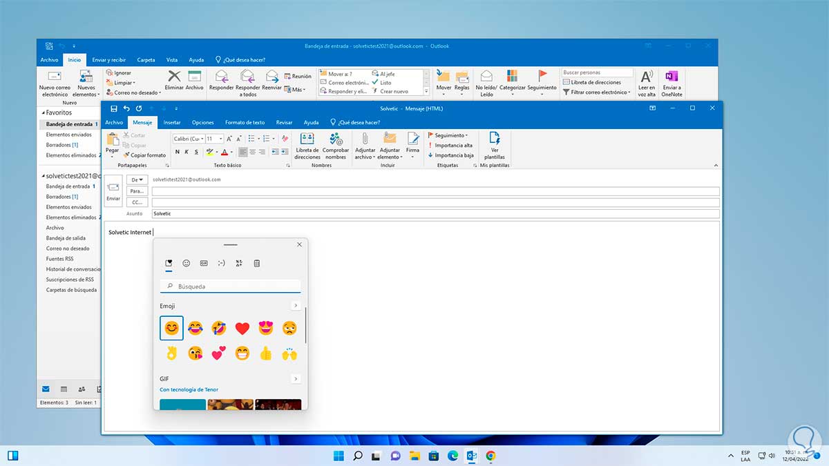Toggle align right paragraph button
Image resolution: width=829 pixels, height=466 pixels.
click(263, 152)
